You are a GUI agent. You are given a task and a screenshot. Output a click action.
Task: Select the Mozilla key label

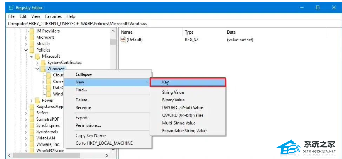pos(43,44)
